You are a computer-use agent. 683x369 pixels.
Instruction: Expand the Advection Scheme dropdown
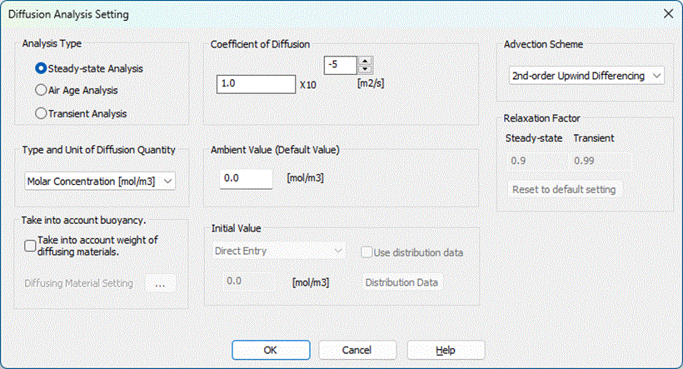[586, 76]
